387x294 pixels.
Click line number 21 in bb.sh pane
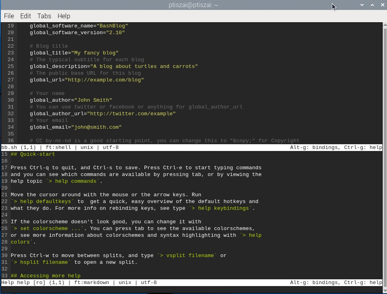(11, 39)
